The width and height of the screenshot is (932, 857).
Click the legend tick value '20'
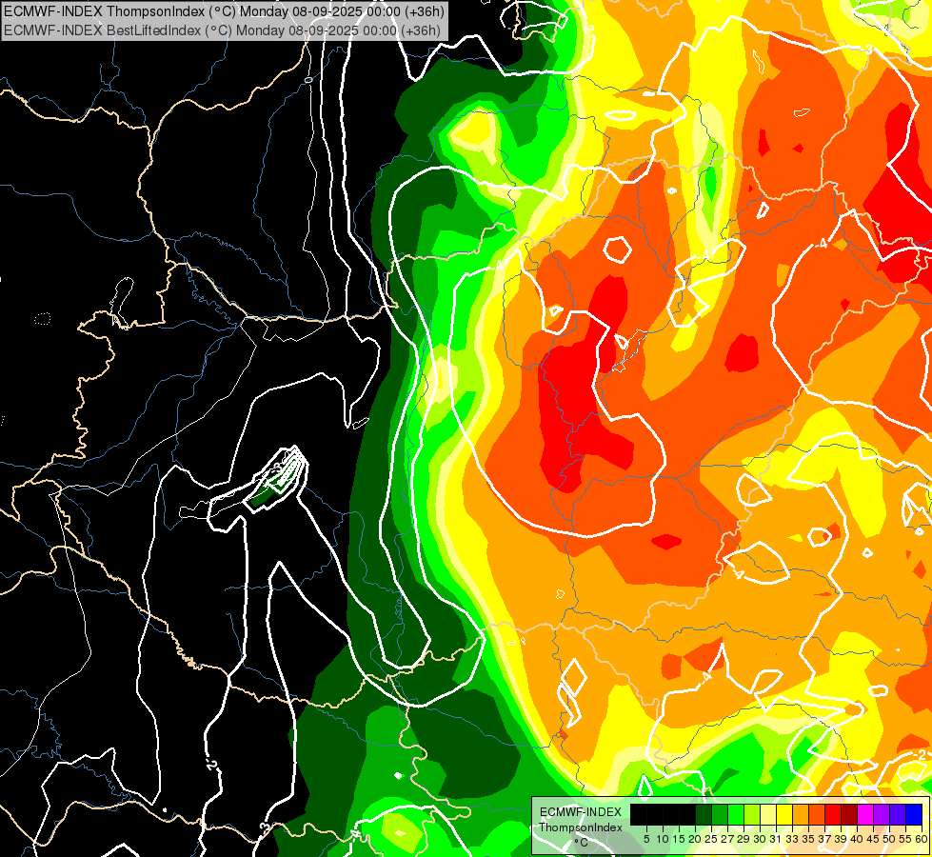point(695,839)
